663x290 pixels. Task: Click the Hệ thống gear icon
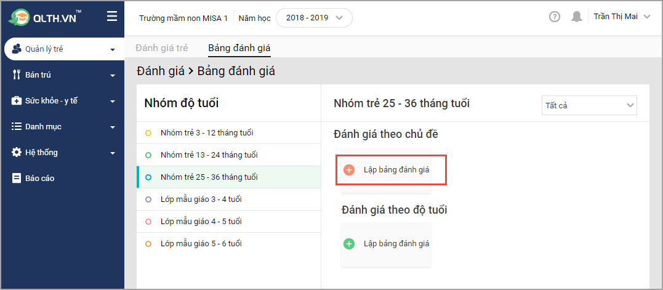click(x=17, y=152)
